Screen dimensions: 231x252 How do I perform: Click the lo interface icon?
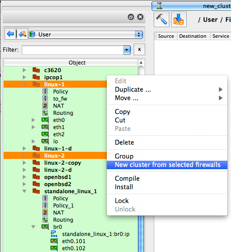(45, 141)
